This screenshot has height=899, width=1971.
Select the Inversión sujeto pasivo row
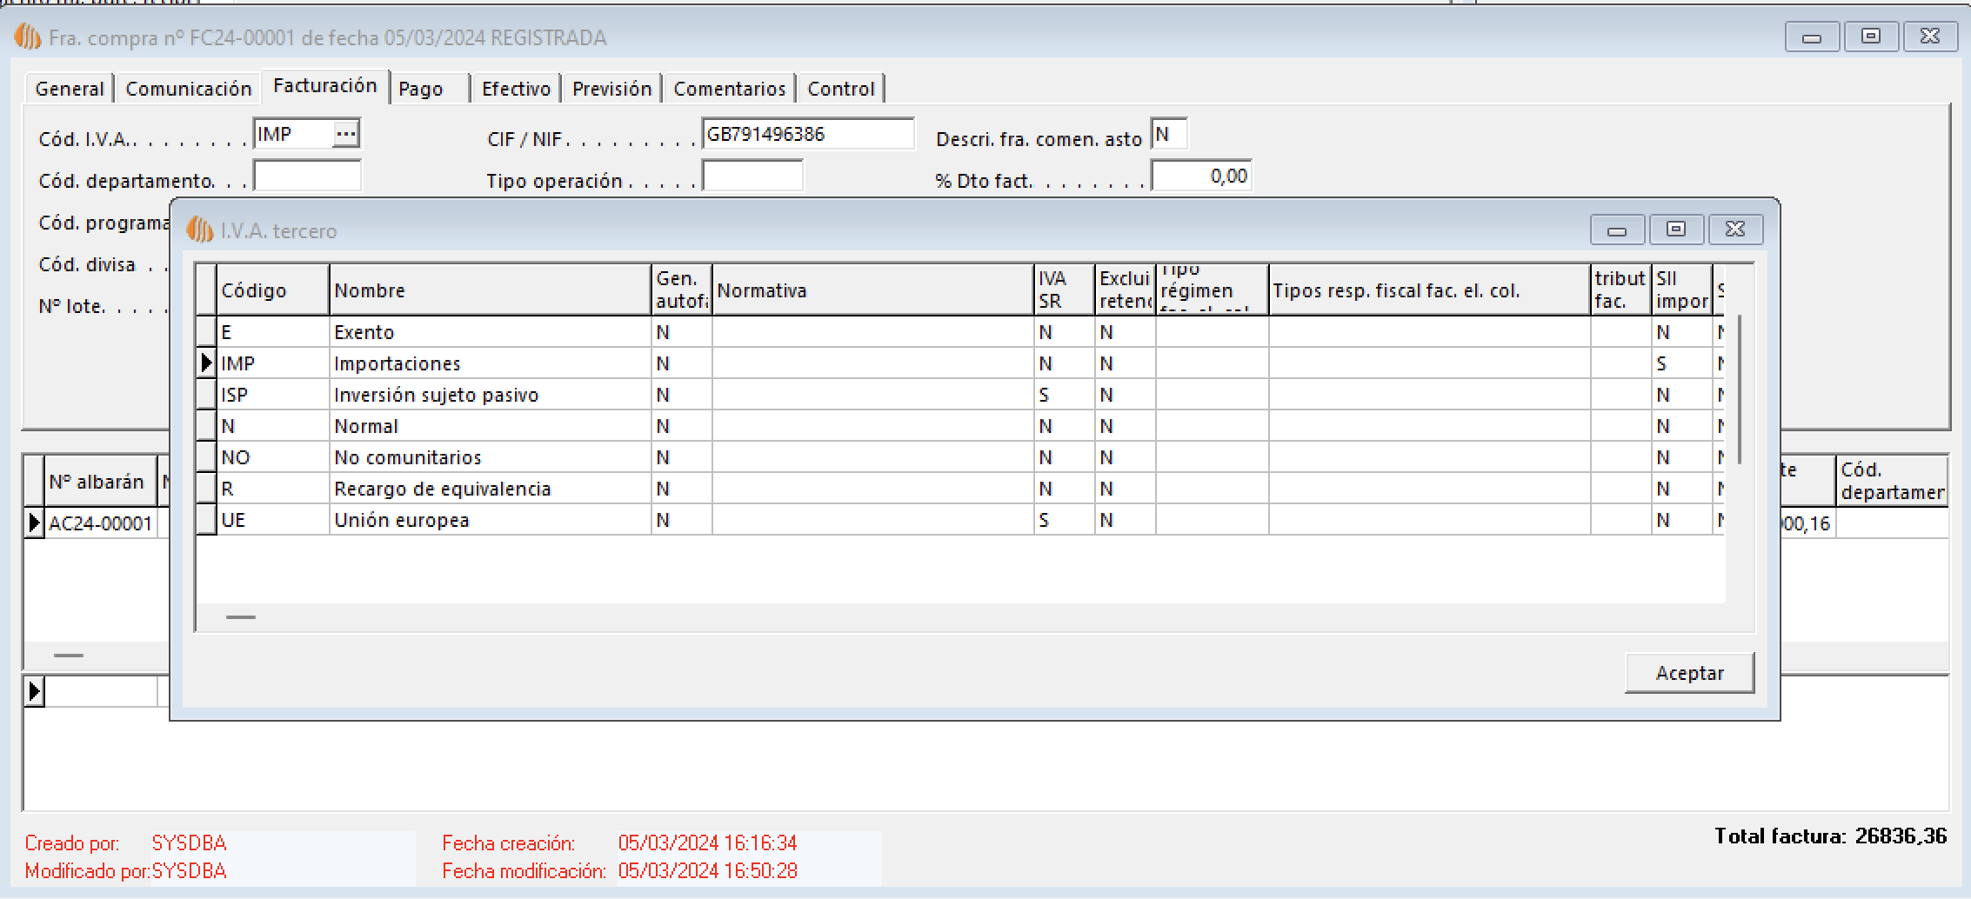[436, 395]
